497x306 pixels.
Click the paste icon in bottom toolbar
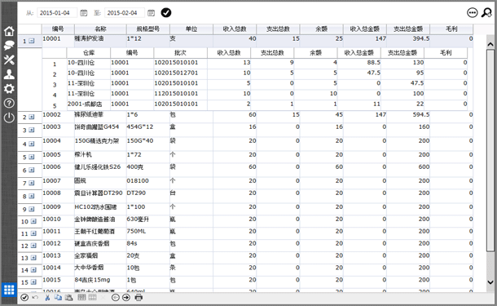[68, 297]
